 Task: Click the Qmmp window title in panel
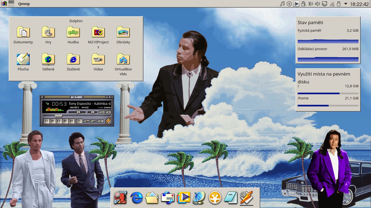(x=24, y=4)
